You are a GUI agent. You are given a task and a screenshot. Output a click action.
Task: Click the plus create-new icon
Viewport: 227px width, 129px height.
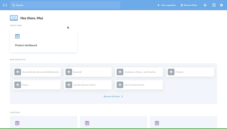coord(205,5)
